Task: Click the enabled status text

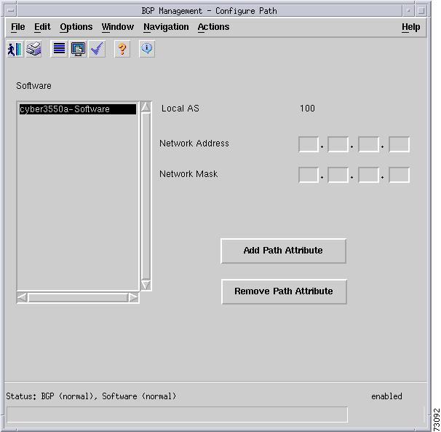Action: click(386, 396)
